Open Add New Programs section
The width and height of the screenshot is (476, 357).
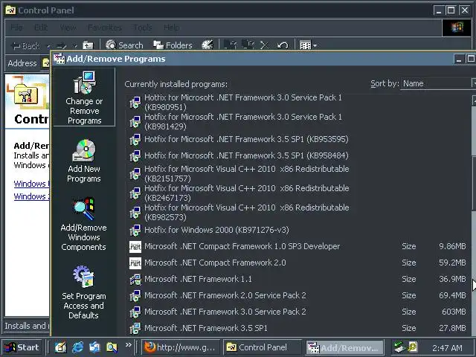84,161
